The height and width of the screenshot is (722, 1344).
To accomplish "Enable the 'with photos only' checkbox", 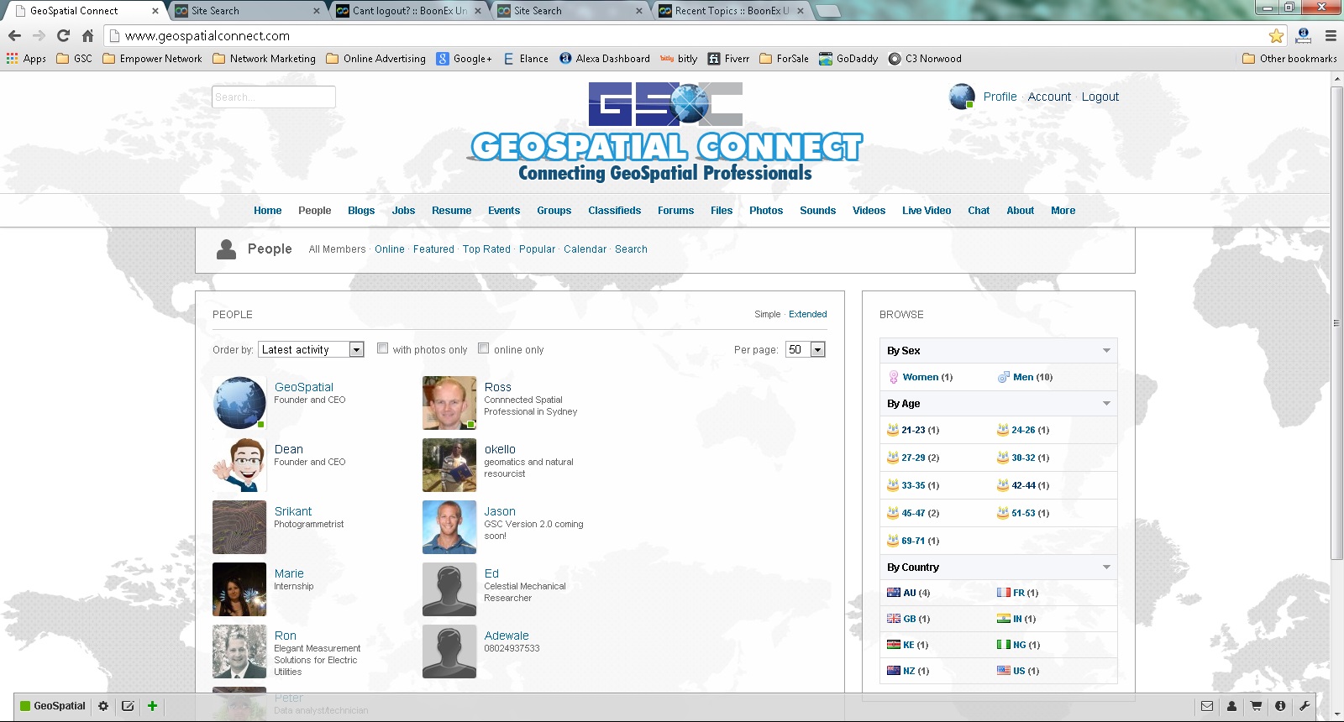I will (x=383, y=348).
